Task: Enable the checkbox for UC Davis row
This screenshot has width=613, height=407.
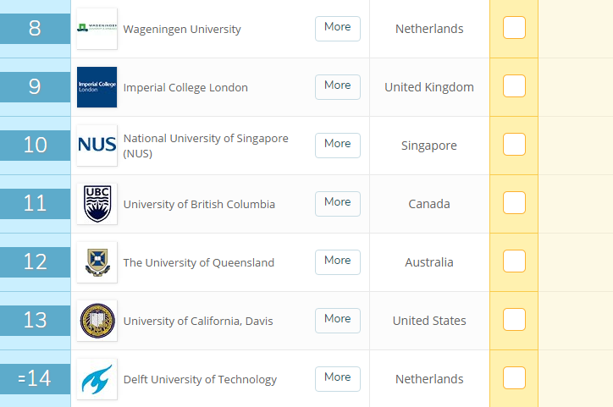Action: tap(514, 320)
